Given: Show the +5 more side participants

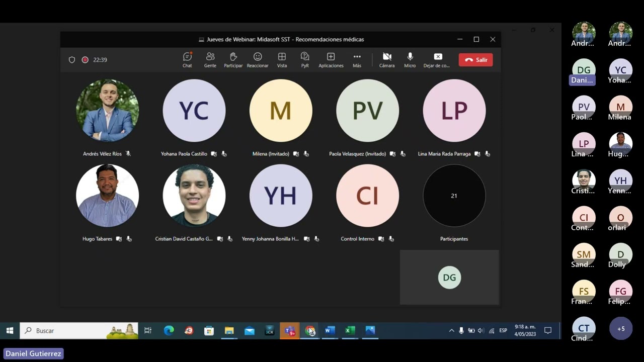Looking at the screenshot, I should pos(621,328).
